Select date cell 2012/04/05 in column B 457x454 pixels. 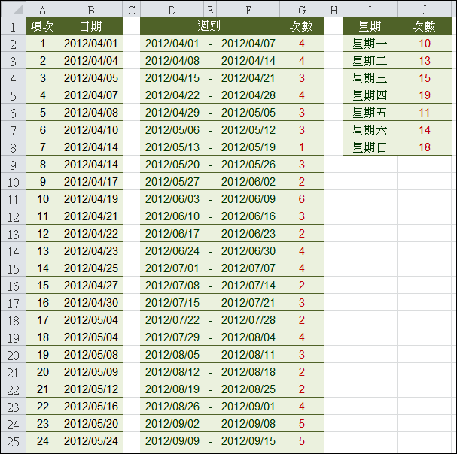[90, 78]
